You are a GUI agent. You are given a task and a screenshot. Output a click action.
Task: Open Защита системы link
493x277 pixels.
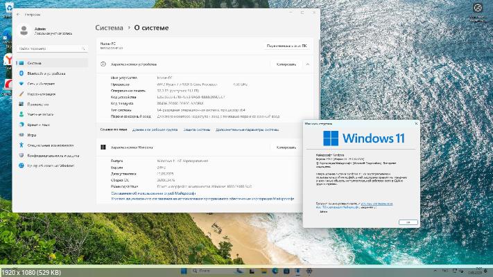(x=197, y=129)
